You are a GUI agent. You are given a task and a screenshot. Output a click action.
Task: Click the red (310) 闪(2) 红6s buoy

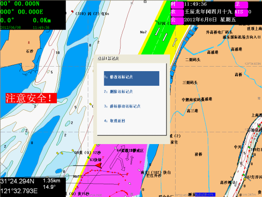(72, 11)
